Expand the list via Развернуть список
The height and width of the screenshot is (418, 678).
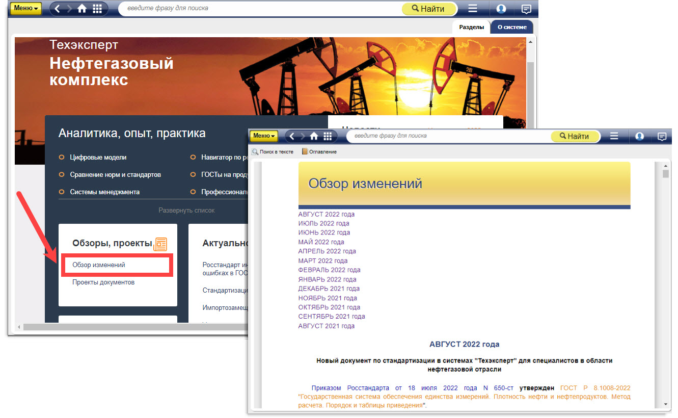pos(186,210)
